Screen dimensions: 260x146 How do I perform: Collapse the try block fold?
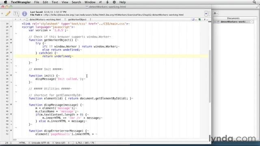pos(11,43)
